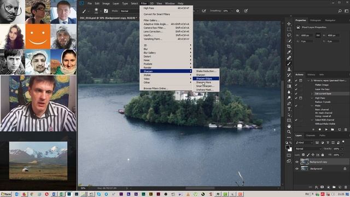Select the Crop tool

coord(289,47)
